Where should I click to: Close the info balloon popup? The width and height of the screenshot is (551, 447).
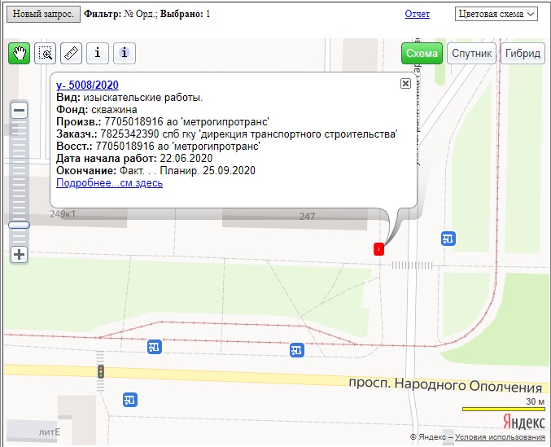(405, 84)
